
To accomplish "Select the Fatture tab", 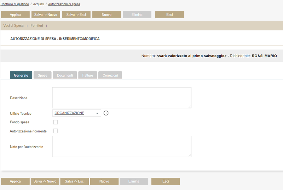I will (x=88, y=75).
